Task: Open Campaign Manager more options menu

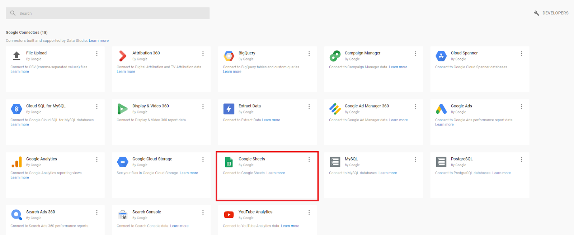Action: pyautogui.click(x=415, y=53)
